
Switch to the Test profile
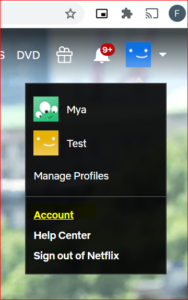[x=77, y=143]
